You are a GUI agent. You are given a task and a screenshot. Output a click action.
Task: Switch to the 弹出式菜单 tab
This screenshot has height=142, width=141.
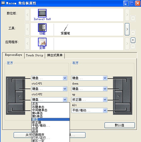click(x=55, y=55)
